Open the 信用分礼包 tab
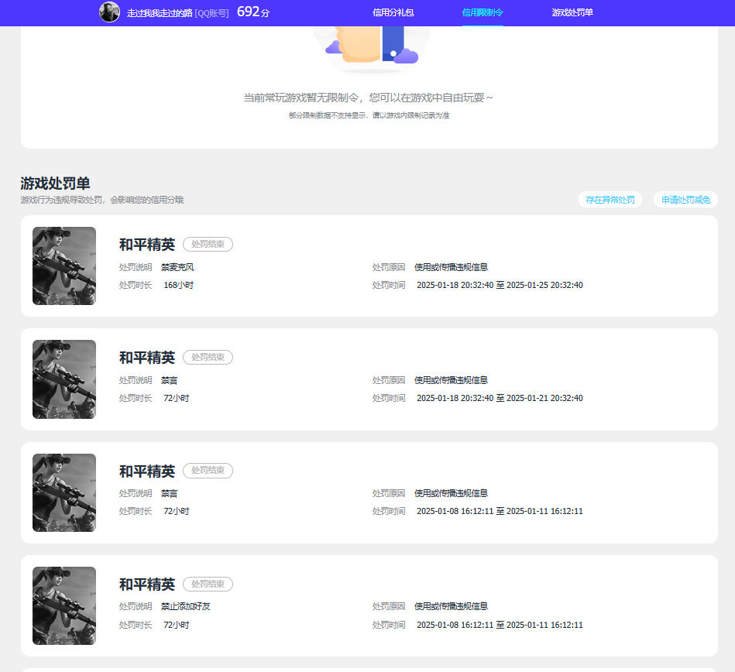Image resolution: width=735 pixels, height=672 pixels. [x=393, y=12]
